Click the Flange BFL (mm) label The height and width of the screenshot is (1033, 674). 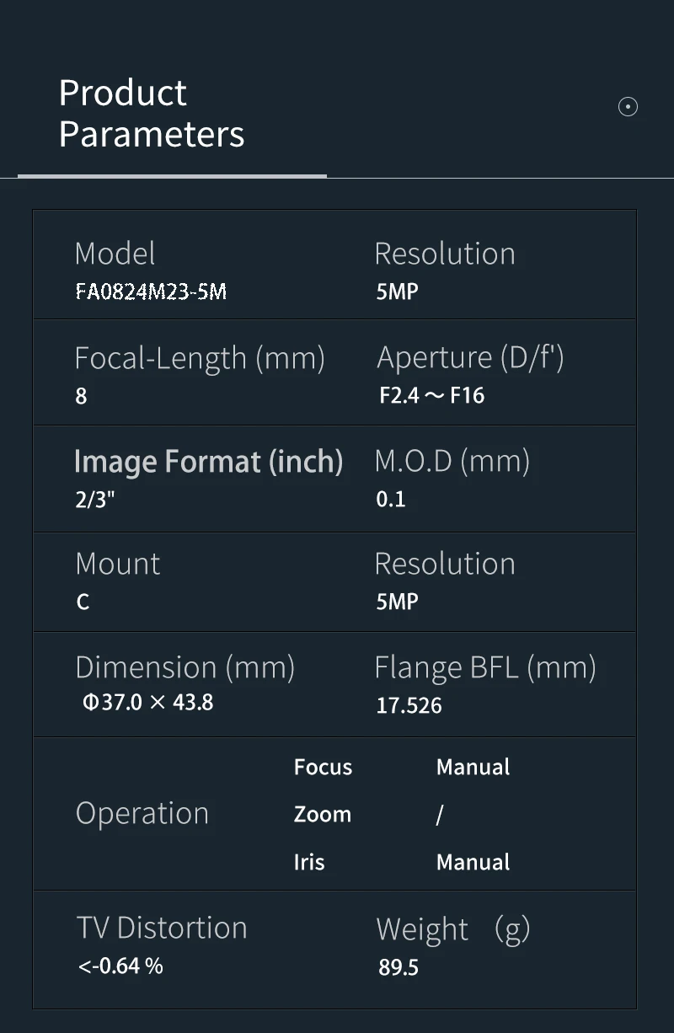(484, 667)
